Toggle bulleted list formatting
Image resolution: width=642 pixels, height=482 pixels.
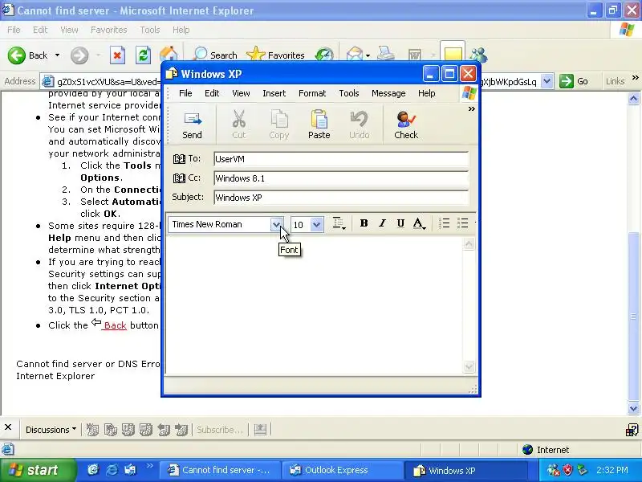[x=463, y=223]
